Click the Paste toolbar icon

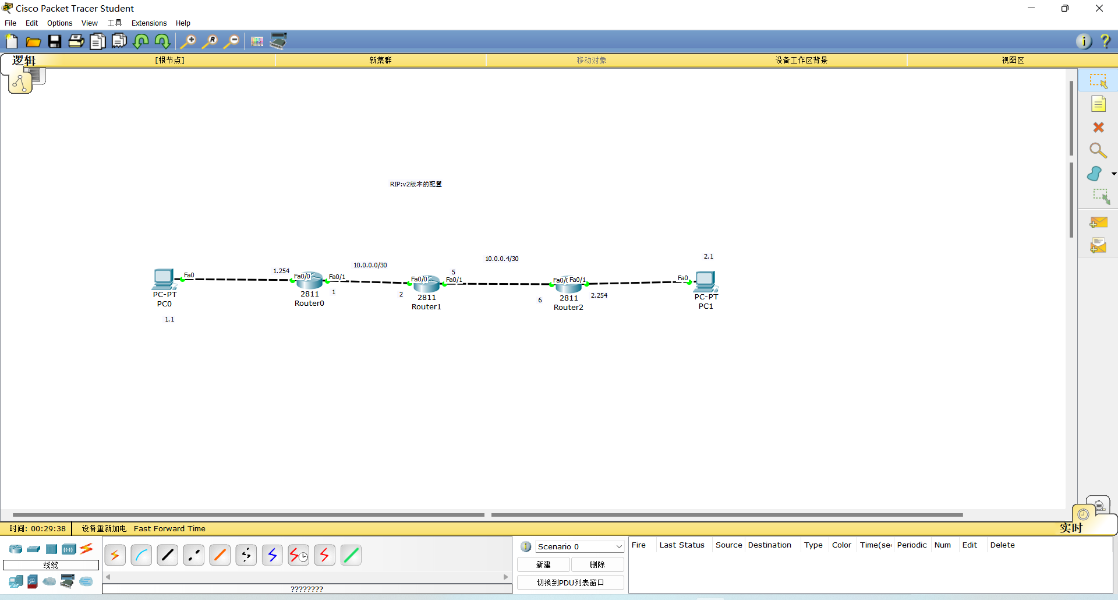tap(119, 41)
